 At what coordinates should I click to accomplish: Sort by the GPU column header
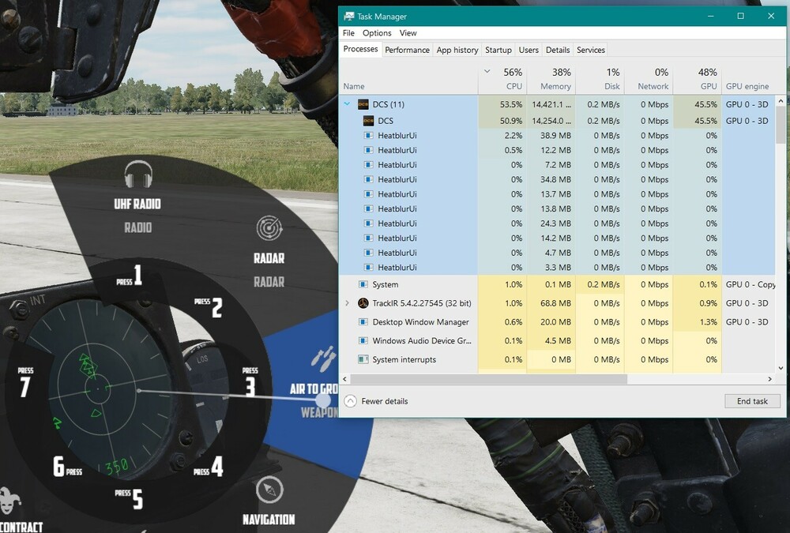pyautogui.click(x=698, y=79)
